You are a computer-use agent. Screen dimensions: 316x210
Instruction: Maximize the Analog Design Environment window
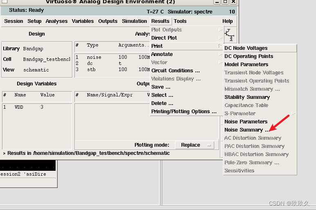pos(225,2)
